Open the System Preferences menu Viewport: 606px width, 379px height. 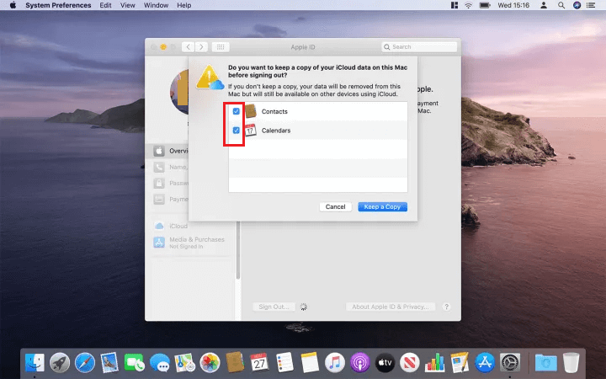tap(58, 5)
